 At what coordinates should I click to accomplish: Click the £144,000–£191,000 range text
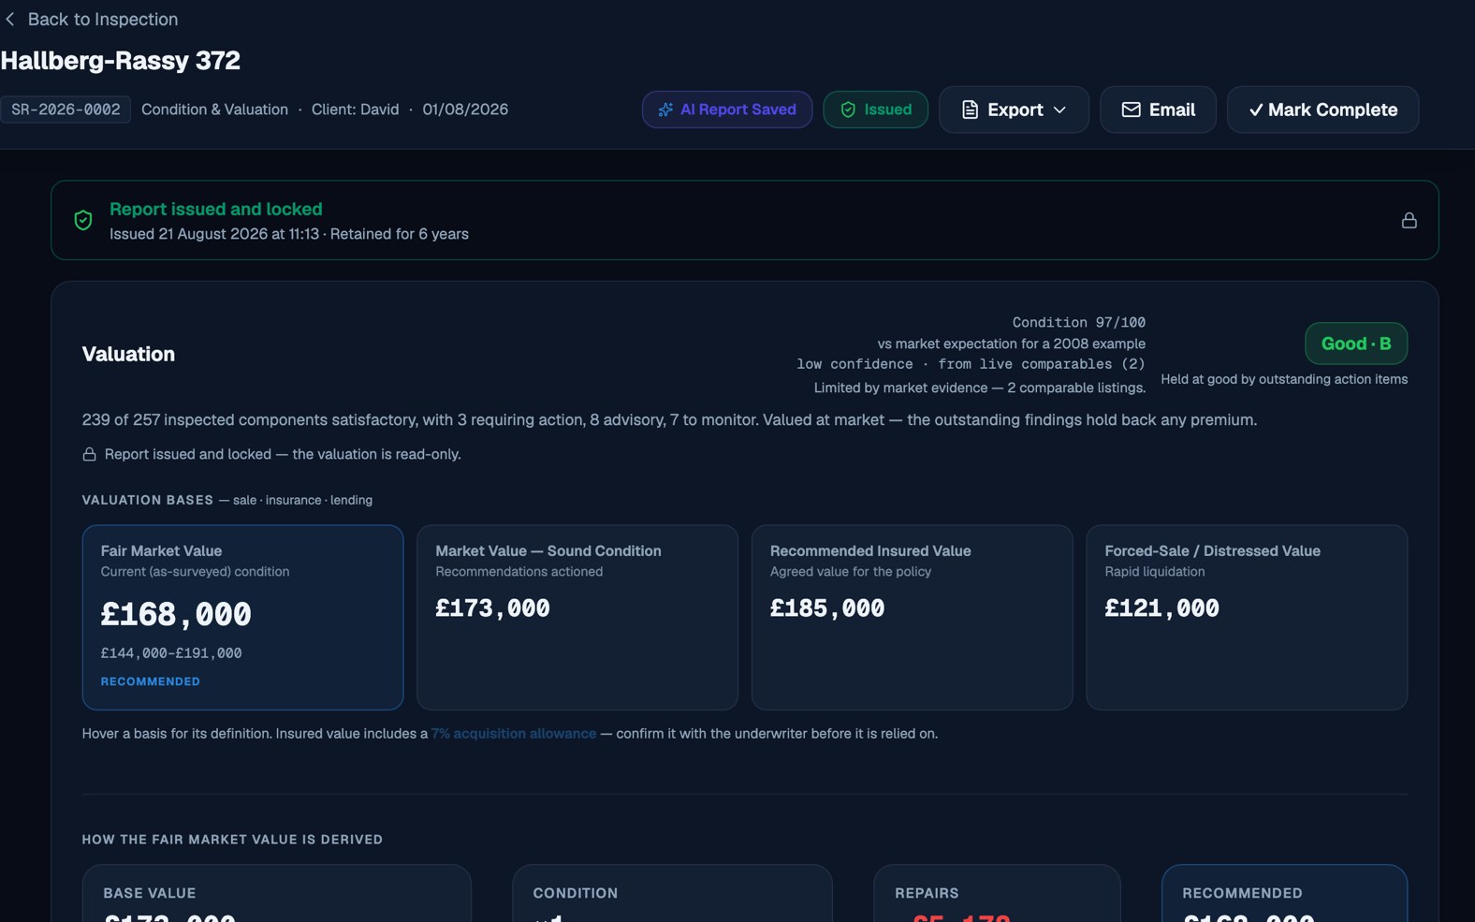point(171,653)
